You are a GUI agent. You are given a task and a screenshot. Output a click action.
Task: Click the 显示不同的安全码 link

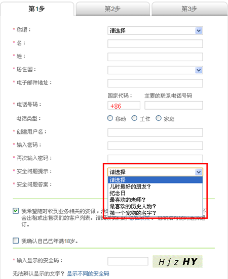click(88, 273)
